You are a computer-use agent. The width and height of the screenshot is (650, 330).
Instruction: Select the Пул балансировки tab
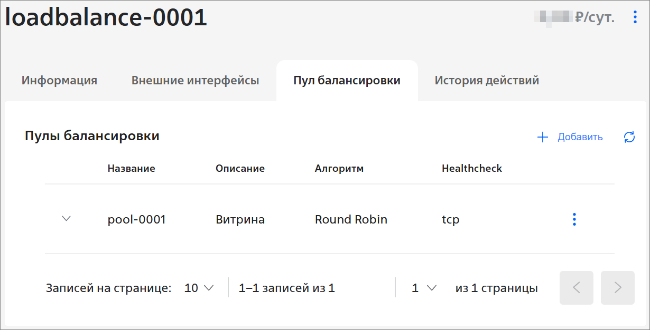tap(347, 81)
